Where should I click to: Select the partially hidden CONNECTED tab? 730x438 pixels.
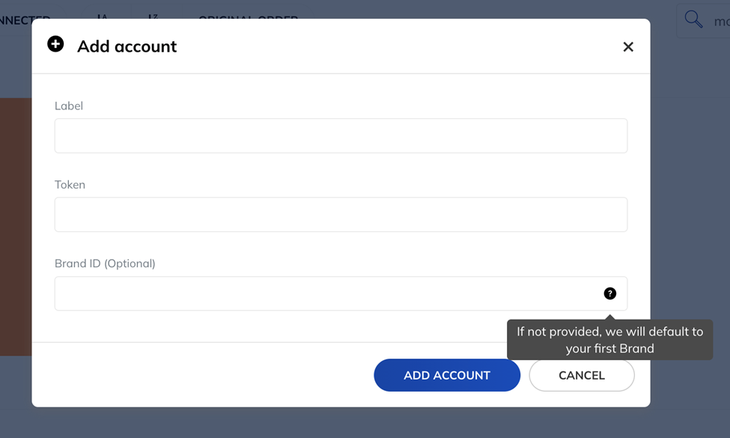[x=25, y=18]
